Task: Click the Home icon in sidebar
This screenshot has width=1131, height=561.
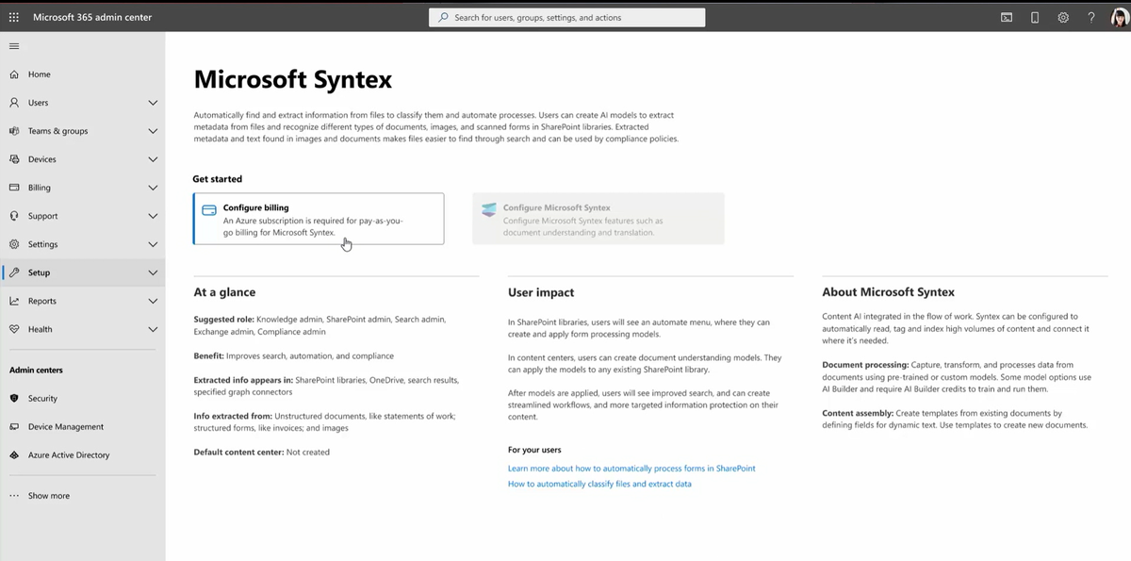Action: [14, 74]
